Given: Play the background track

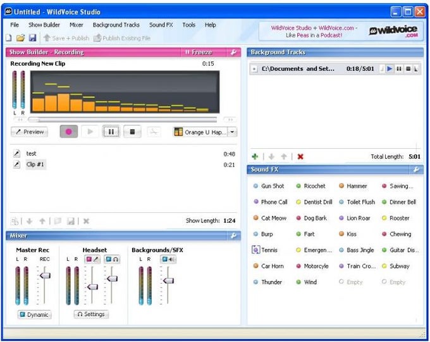Looking at the screenshot, I should point(390,68).
